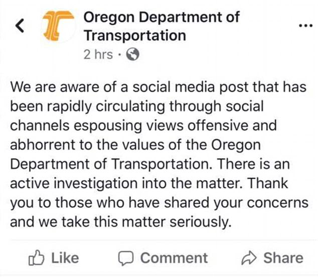The image size is (318, 277).
Task: Open the "Oregon Department of" page name
Action: pos(161,17)
